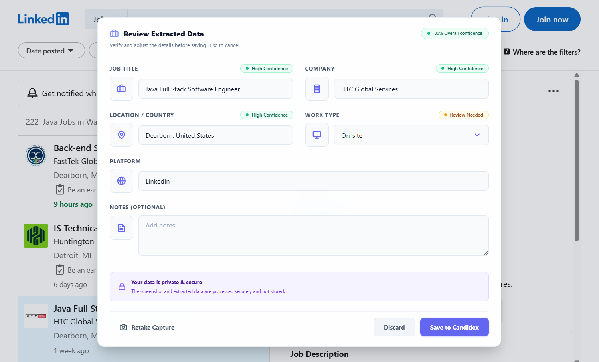The height and width of the screenshot is (362, 599).
Task: Click High Confidence badge for Company
Action: (x=462, y=69)
